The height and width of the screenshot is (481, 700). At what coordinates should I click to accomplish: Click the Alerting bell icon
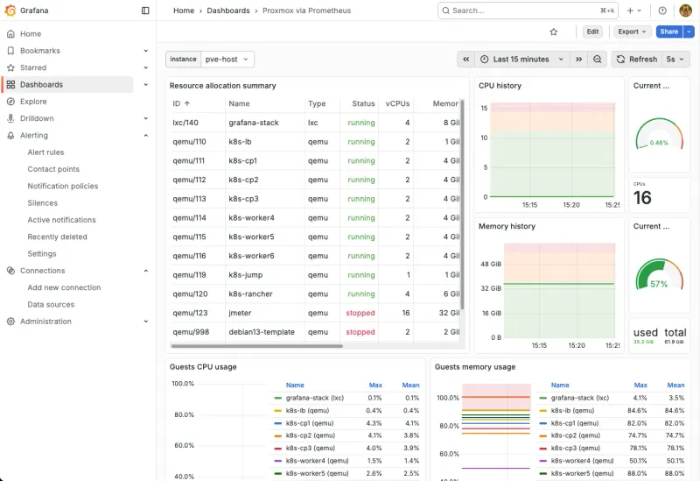[x=10, y=136]
